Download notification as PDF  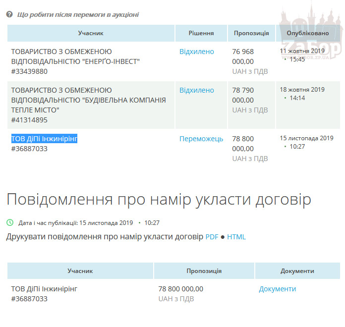[212, 237]
